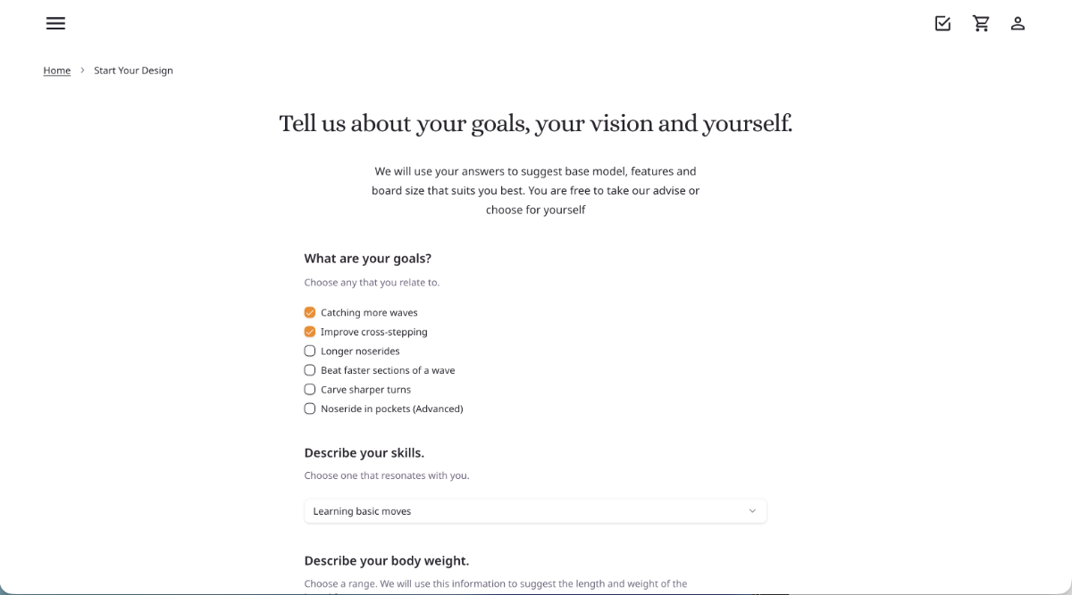
Task: Navigate to the Home breadcrumb link
Action: coord(56,70)
